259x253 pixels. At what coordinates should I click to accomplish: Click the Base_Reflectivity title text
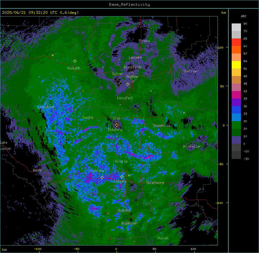tap(129, 5)
